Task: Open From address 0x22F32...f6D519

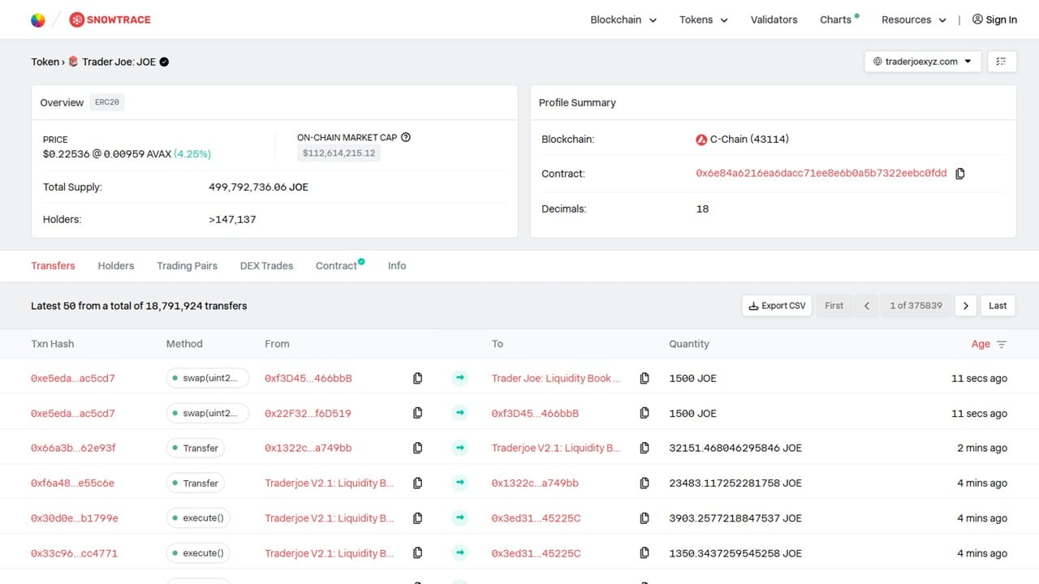Action: pos(308,413)
